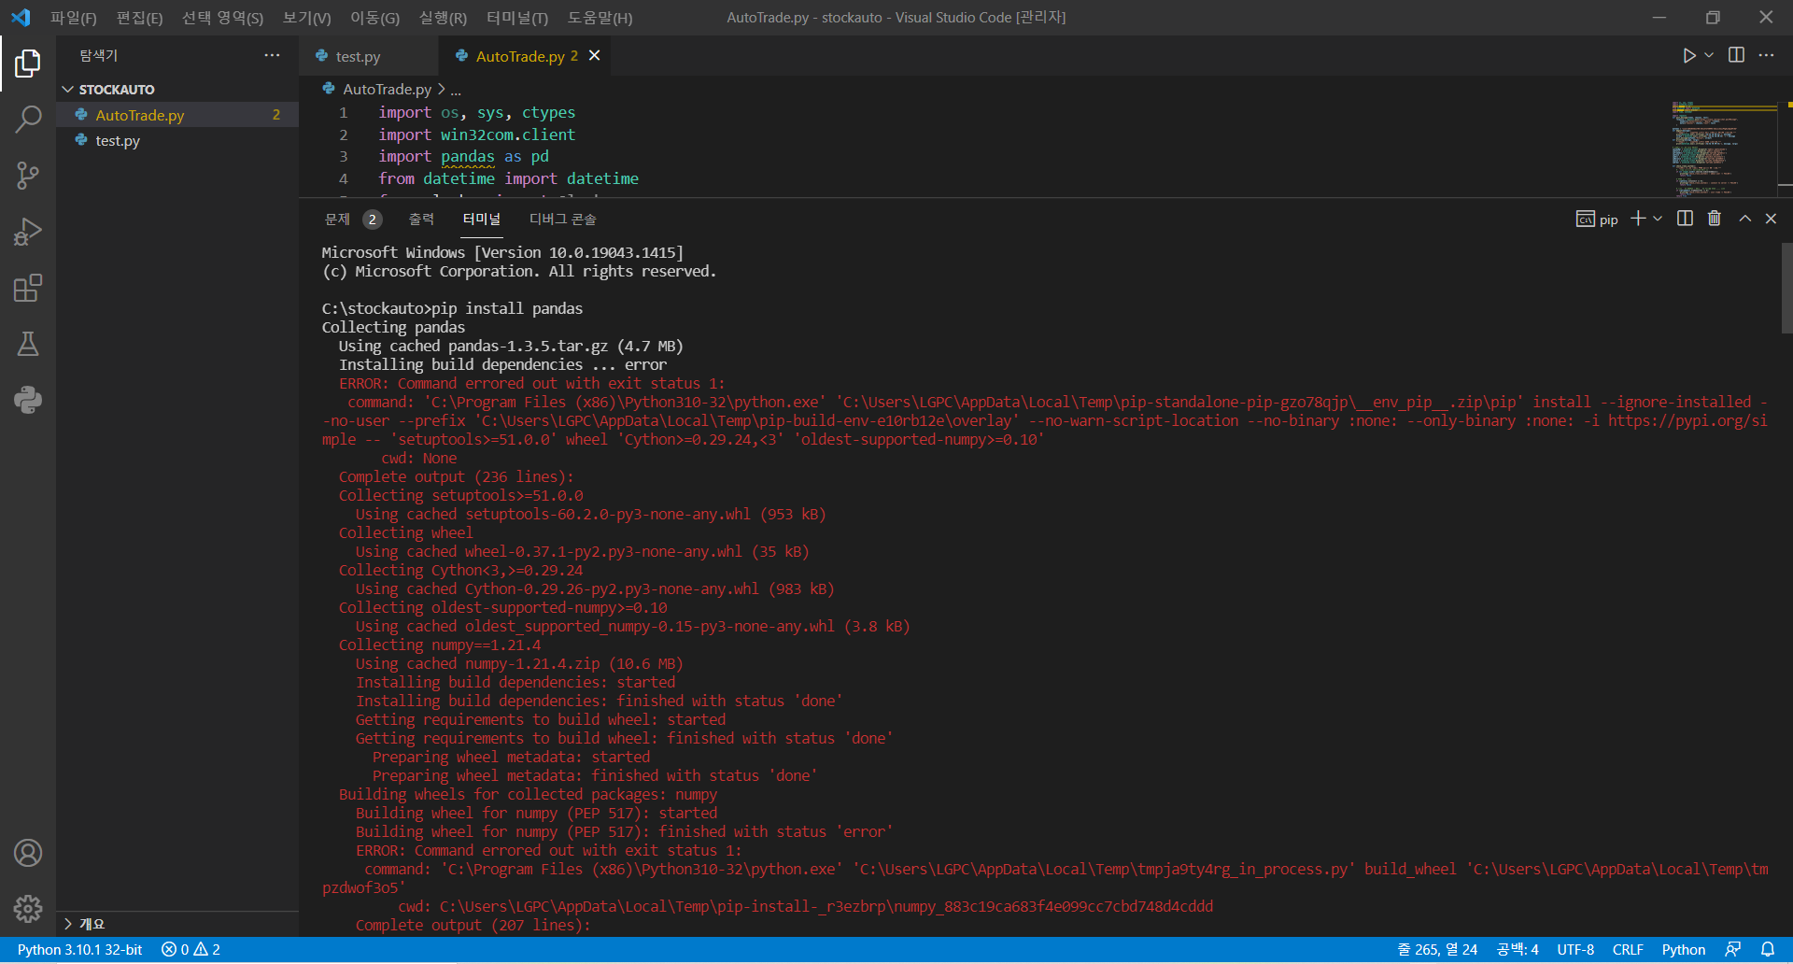Close the terminal panel
The image size is (1793, 964).
(x=1771, y=219)
